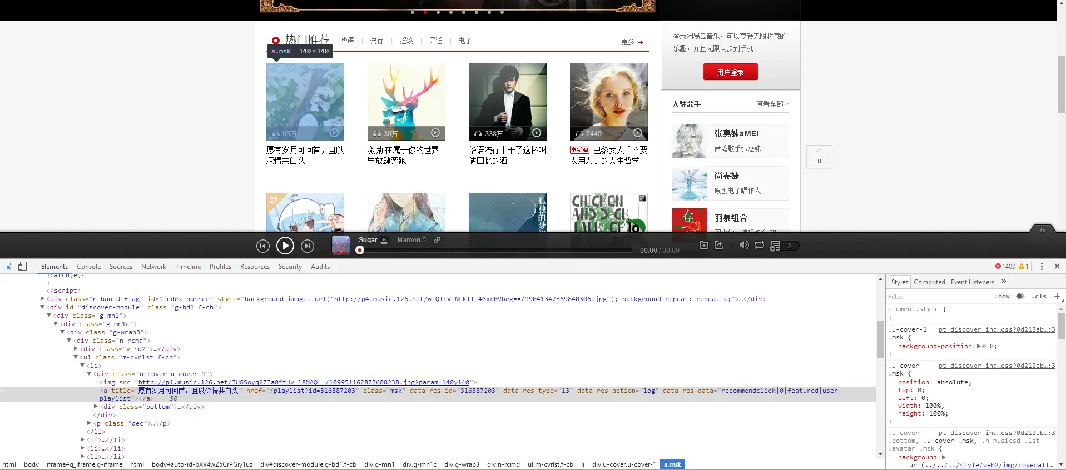The height and width of the screenshot is (470, 1066).
Task: Click the TOP back-to-top button
Action: pos(819,157)
